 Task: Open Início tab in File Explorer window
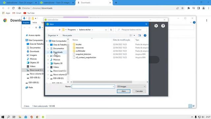[35, 22]
